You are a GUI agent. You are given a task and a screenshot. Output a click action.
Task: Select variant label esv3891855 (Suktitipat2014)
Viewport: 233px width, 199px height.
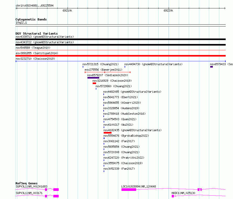point(37,53)
